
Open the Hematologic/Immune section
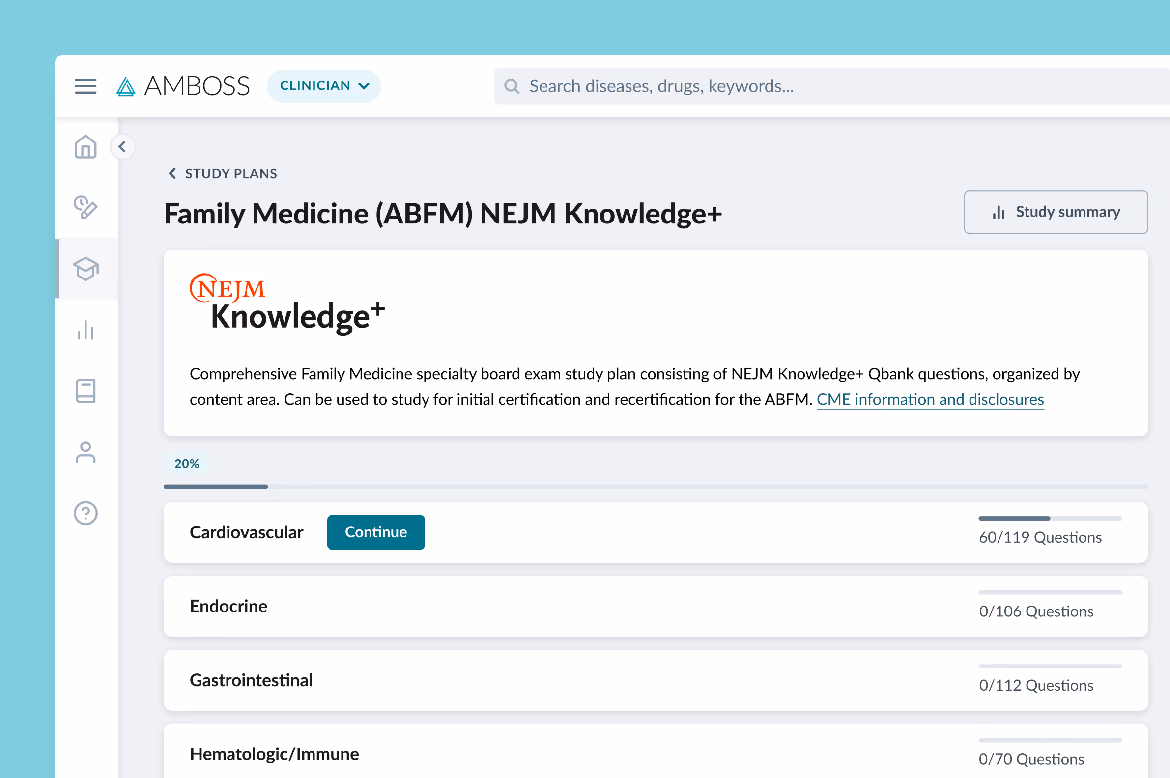coord(656,751)
